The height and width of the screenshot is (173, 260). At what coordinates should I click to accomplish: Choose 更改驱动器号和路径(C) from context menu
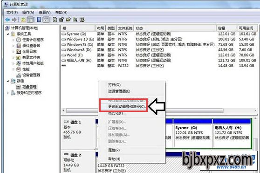126,106
